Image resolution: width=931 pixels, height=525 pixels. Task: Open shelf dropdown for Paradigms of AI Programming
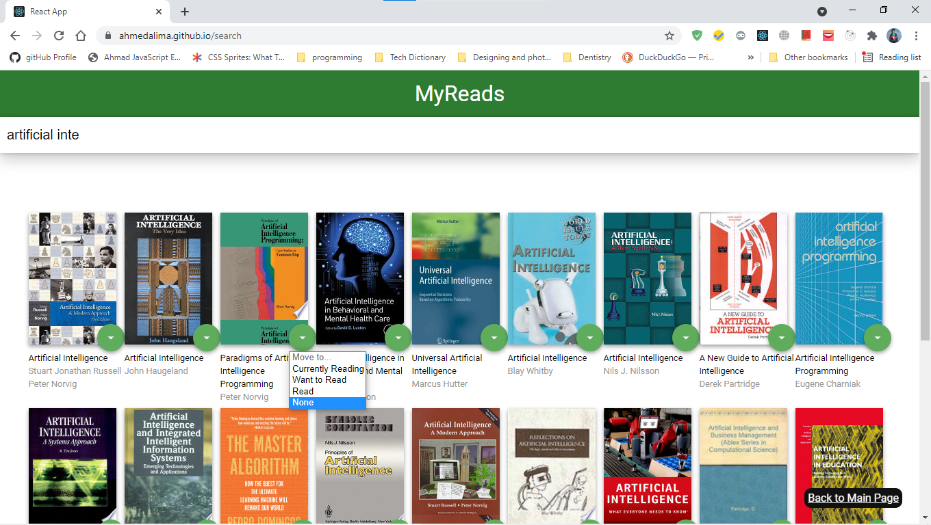click(303, 338)
